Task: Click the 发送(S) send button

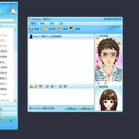Action: (x=85, y=108)
